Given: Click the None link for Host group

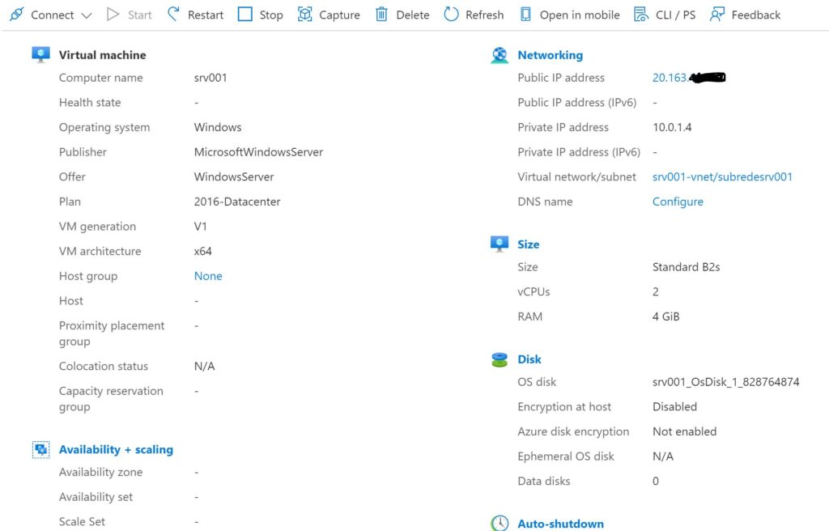Looking at the screenshot, I should pyautogui.click(x=208, y=276).
